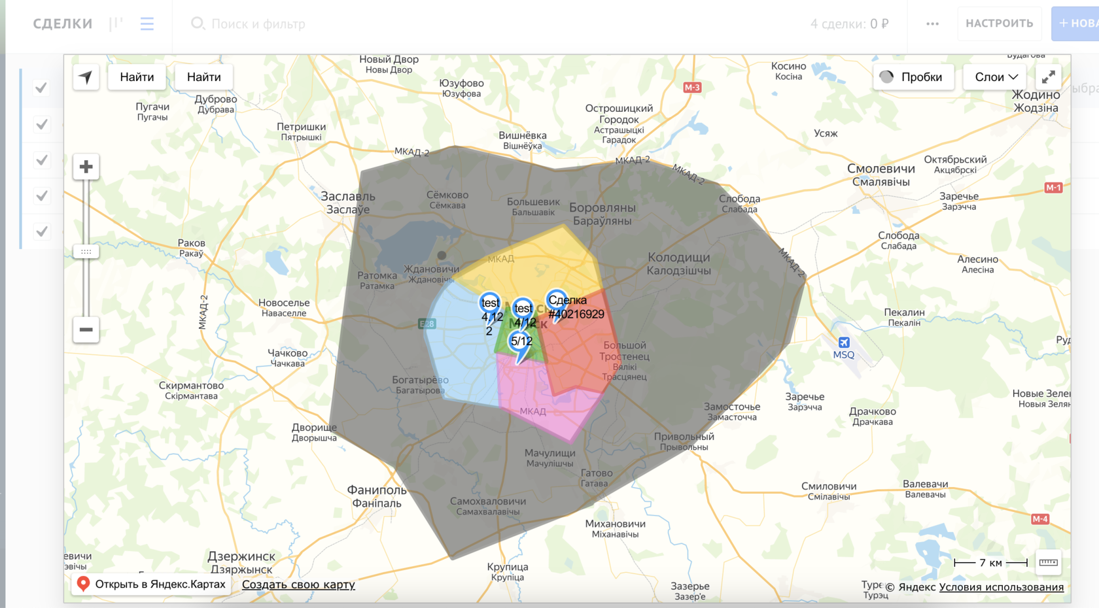Image resolution: width=1099 pixels, height=608 pixels.
Task: Switch to pipeline view icon
Action: pos(116,24)
